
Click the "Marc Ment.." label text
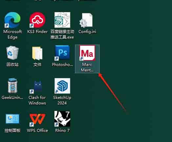click(x=87, y=67)
